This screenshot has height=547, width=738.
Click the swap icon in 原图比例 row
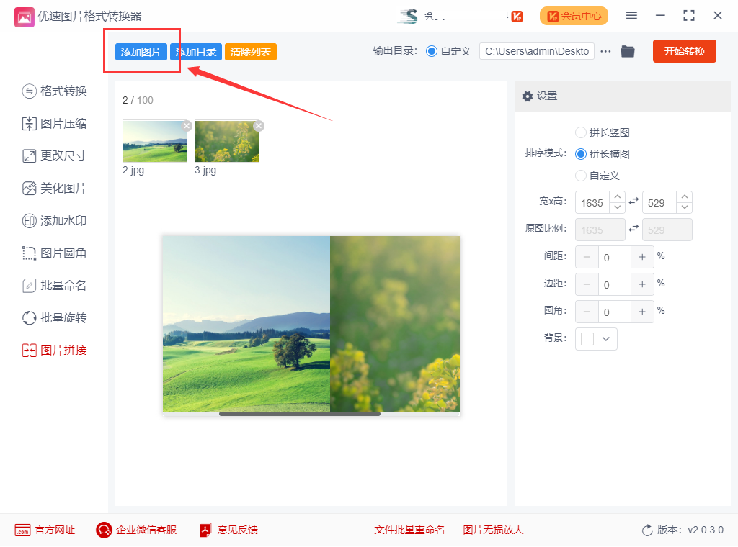click(634, 228)
